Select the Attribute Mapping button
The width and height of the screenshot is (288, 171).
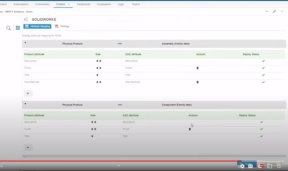[x=37, y=26]
